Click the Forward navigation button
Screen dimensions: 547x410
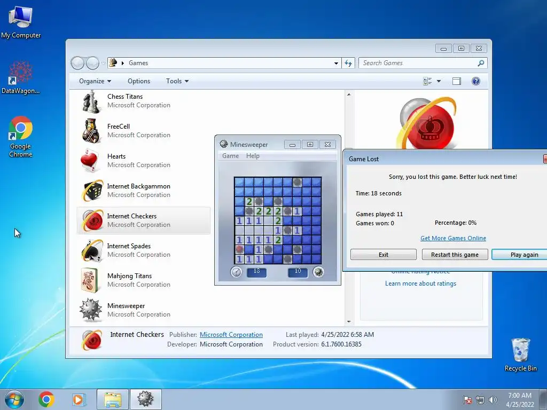pos(93,63)
